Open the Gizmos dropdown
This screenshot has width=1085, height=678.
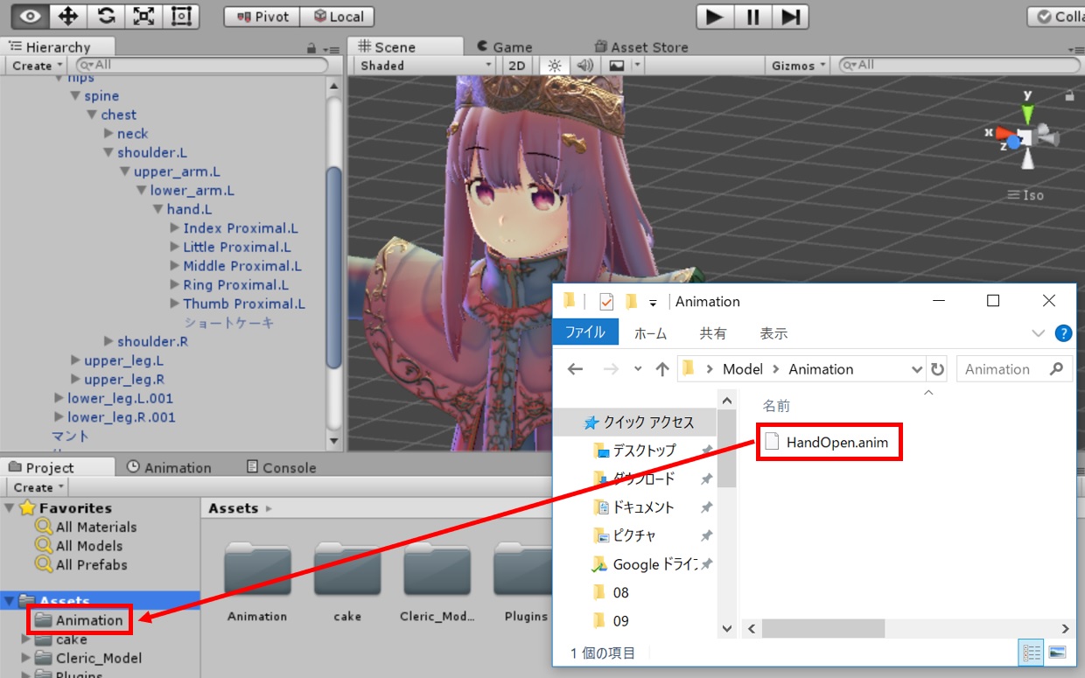pos(797,66)
